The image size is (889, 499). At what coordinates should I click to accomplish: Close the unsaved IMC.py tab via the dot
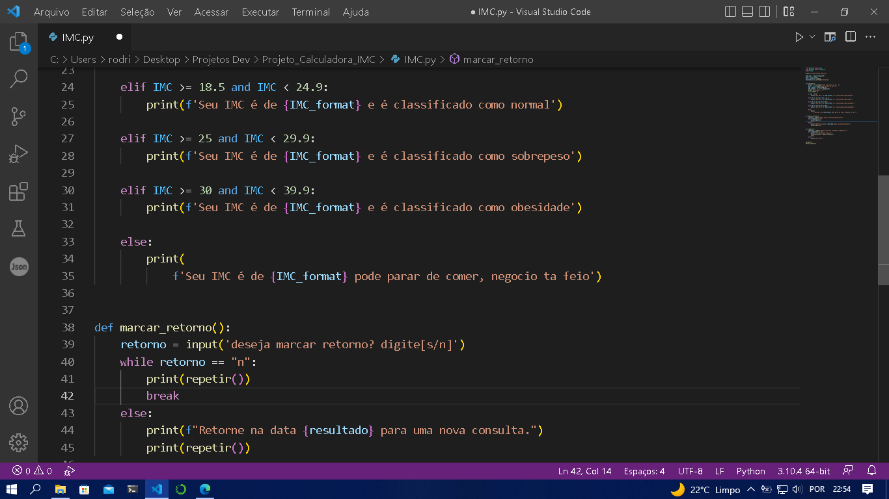(119, 38)
